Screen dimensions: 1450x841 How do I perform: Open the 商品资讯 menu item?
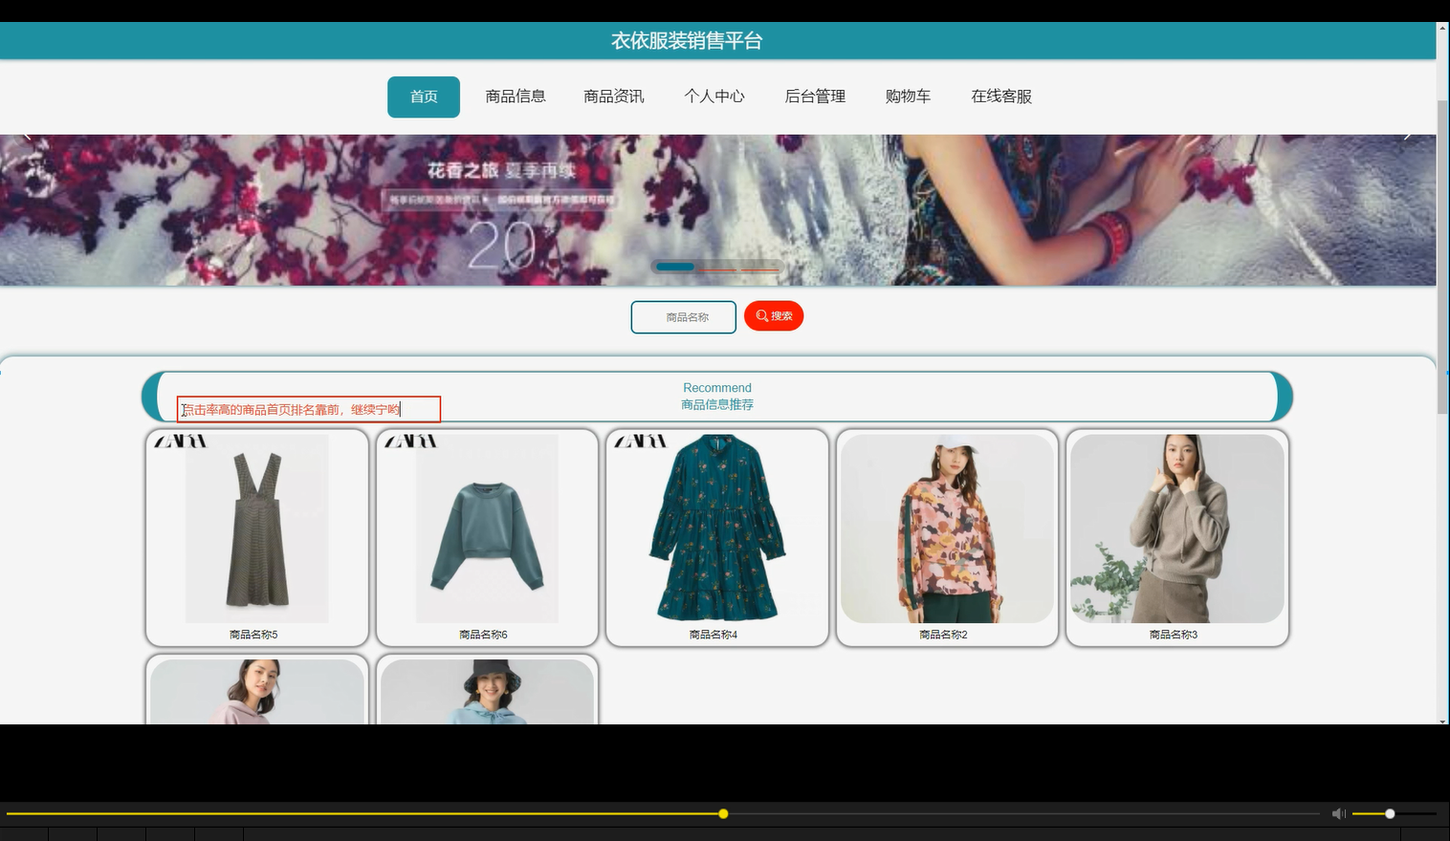click(613, 97)
